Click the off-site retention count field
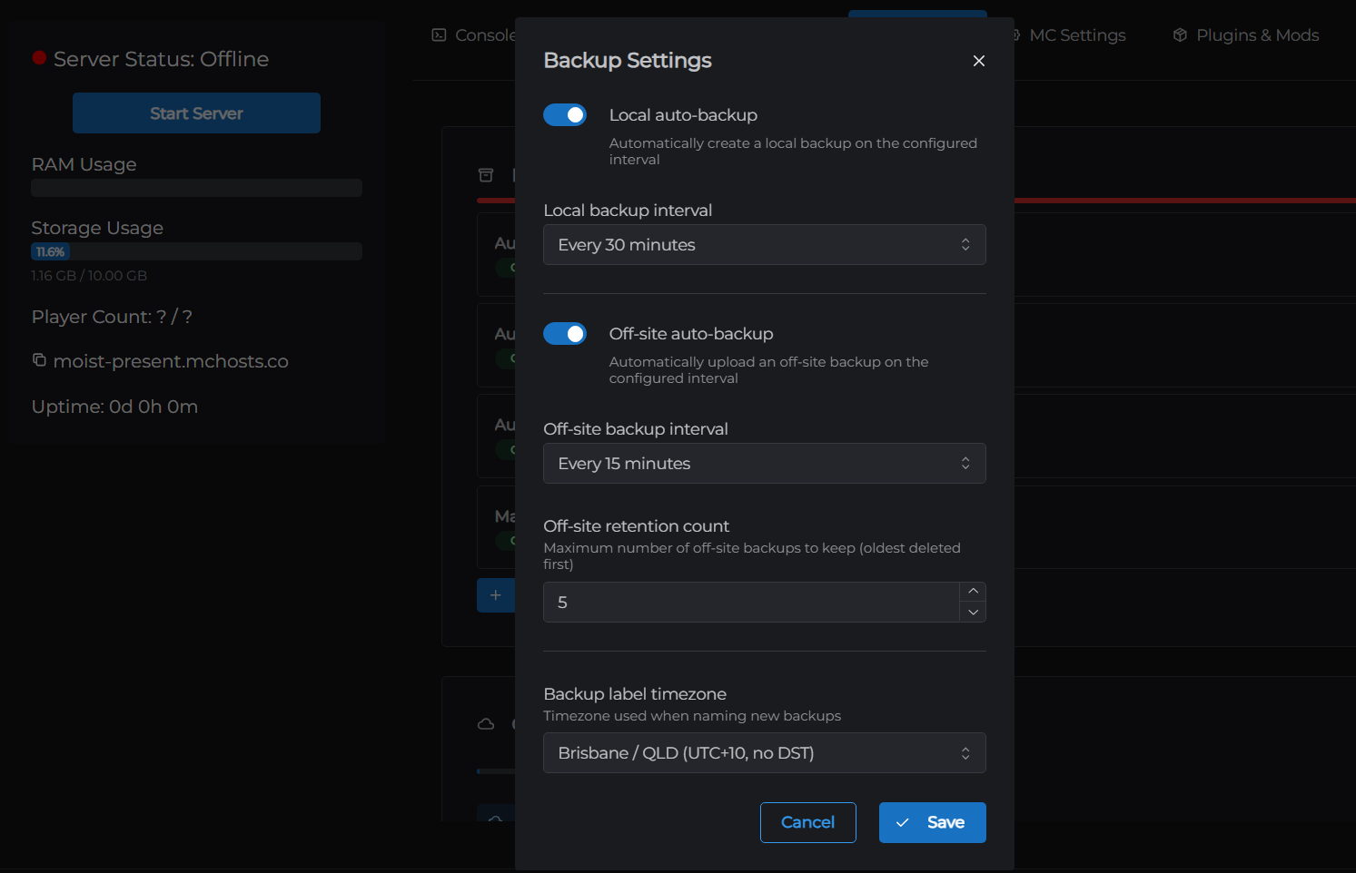 [x=751, y=603]
